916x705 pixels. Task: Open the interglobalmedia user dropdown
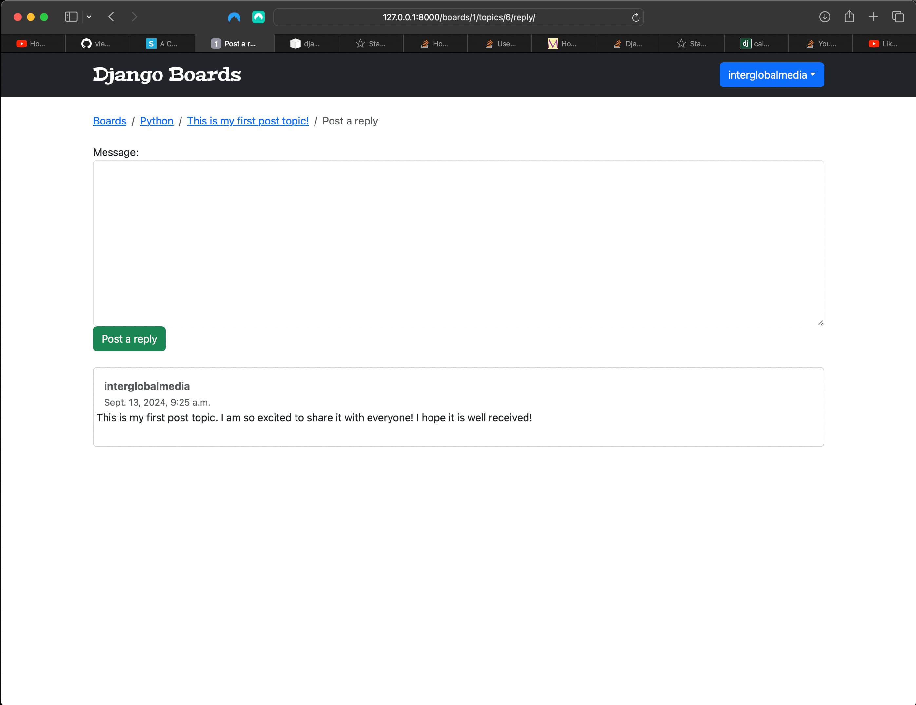pyautogui.click(x=771, y=75)
